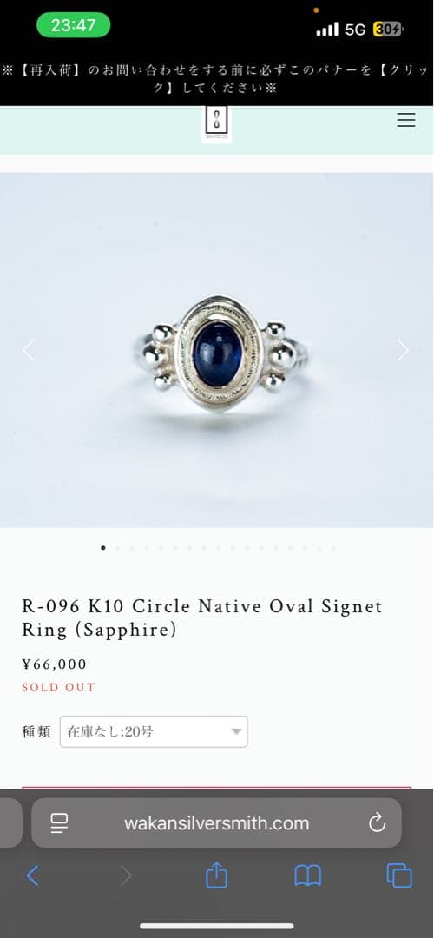Tap the green 23:47 time pill

coord(74,25)
